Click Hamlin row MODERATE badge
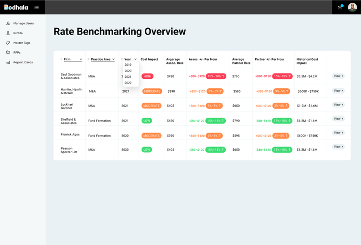The height and width of the screenshot is (245, 361). click(x=152, y=91)
